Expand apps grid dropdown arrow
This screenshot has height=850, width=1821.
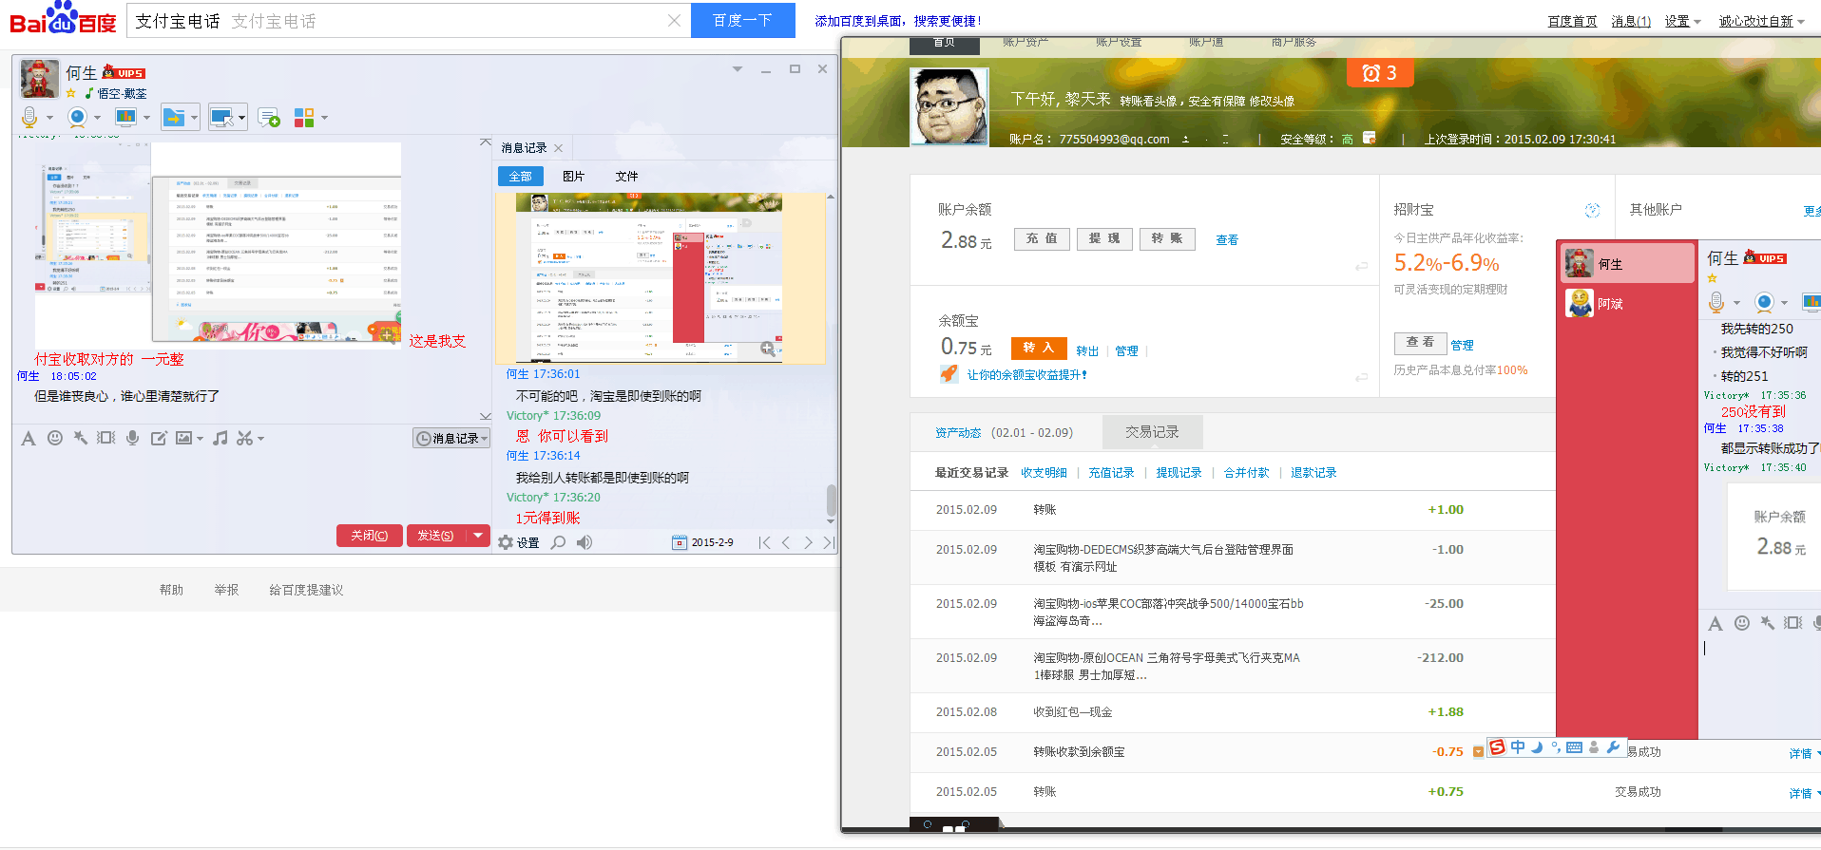[x=324, y=118]
